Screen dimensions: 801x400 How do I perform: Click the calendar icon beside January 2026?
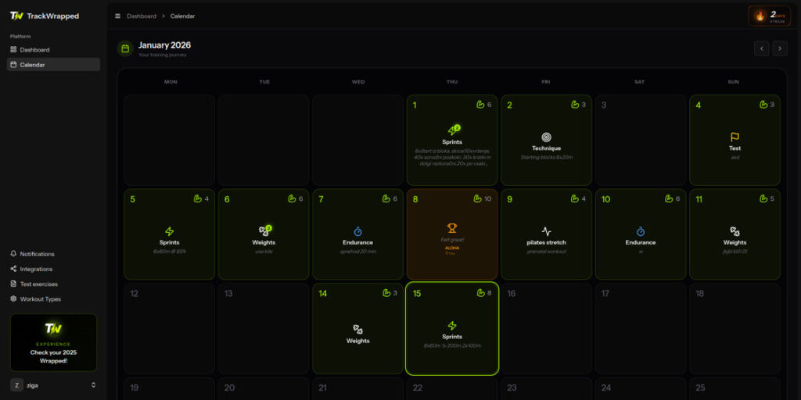[124, 48]
